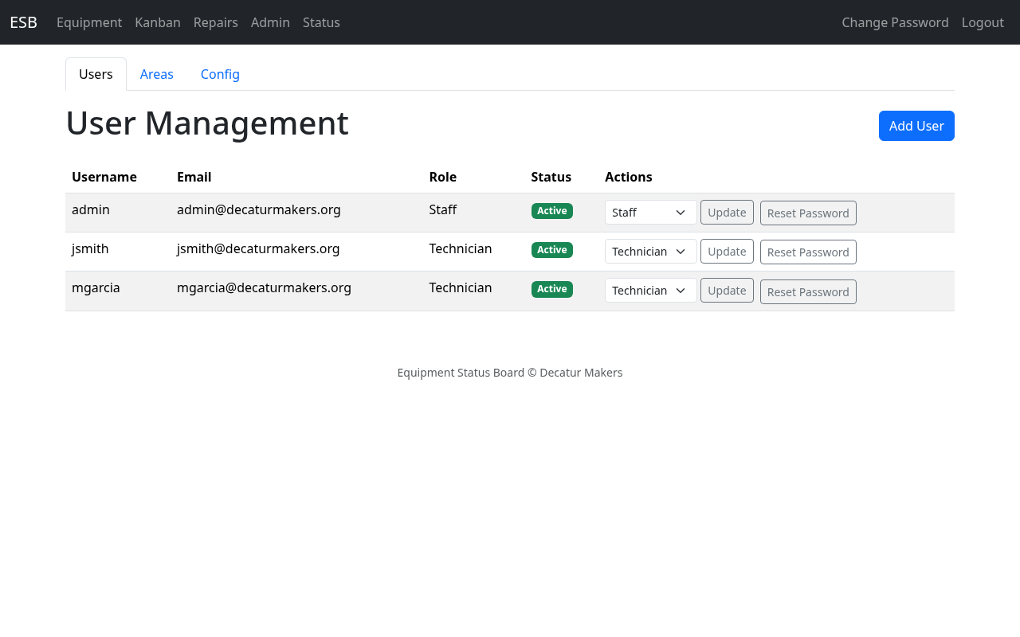Screen dimensions: 1020x637
Task: Open the role dropdown for admin
Action: (650, 212)
